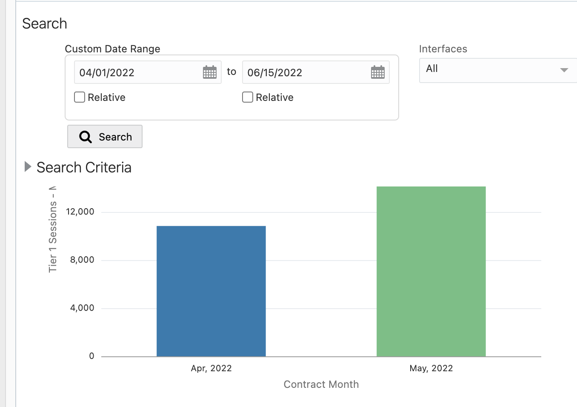Enable Relative for the start date

80,97
